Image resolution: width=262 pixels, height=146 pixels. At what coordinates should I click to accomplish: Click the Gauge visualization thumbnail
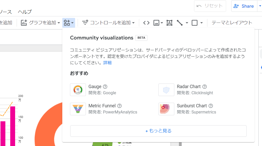coord(78,90)
